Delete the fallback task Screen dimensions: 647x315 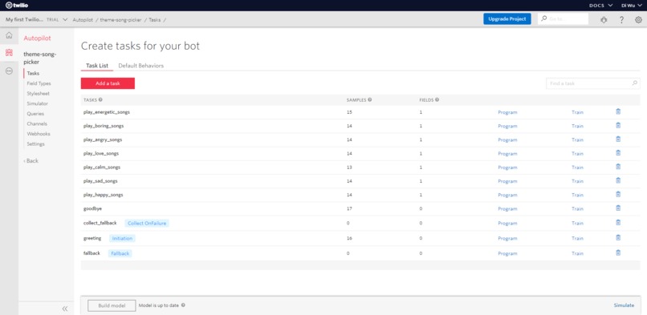click(618, 252)
